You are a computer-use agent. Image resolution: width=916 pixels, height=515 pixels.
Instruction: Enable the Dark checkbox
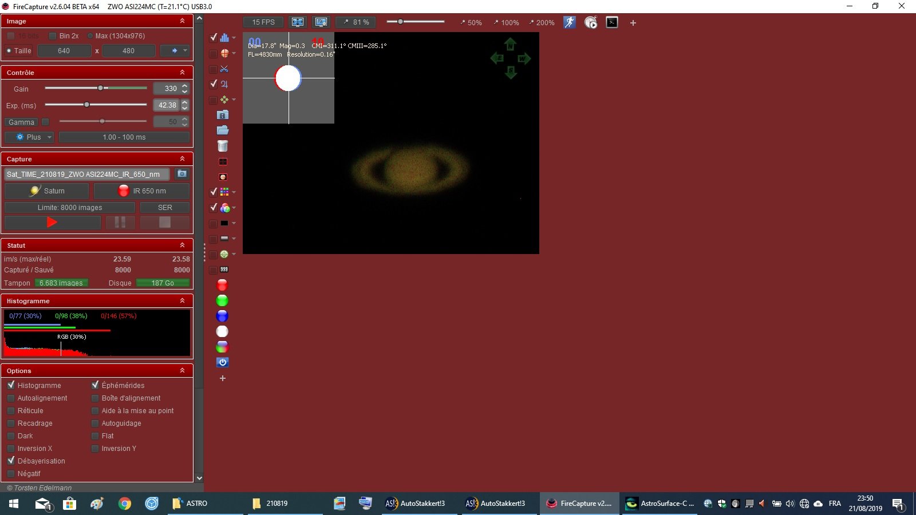tap(11, 435)
